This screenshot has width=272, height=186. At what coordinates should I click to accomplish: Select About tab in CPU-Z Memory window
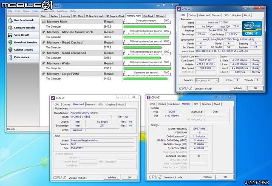click(x=217, y=104)
